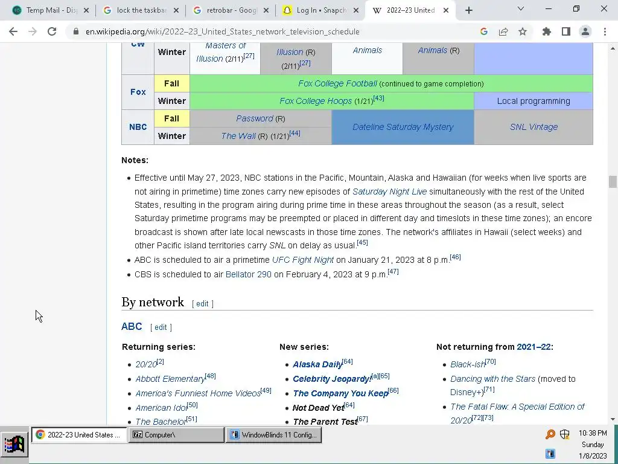Open ABC heading link
This screenshot has height=464, width=618.
click(132, 326)
